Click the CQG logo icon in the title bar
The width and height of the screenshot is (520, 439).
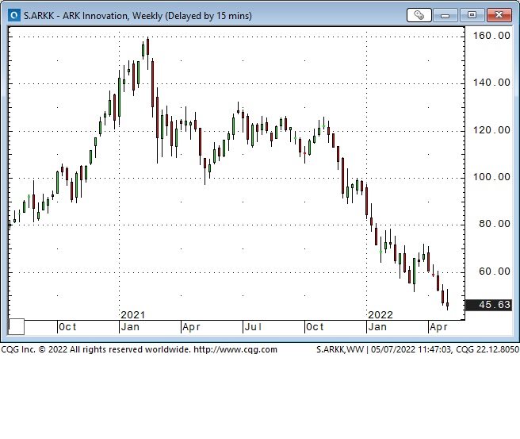[14, 15]
